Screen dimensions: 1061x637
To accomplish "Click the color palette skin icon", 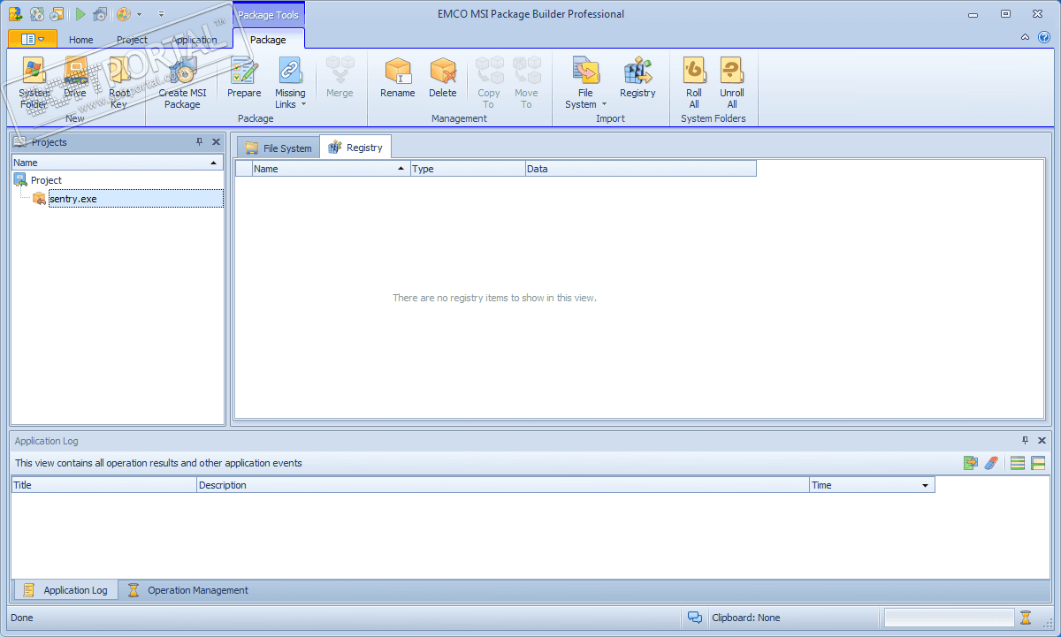I will point(124,14).
